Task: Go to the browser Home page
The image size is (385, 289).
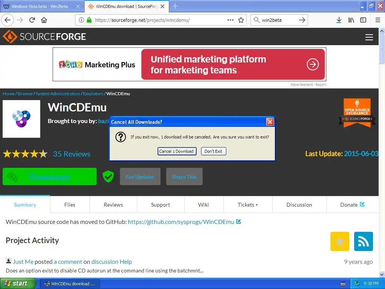Action: click(44, 20)
